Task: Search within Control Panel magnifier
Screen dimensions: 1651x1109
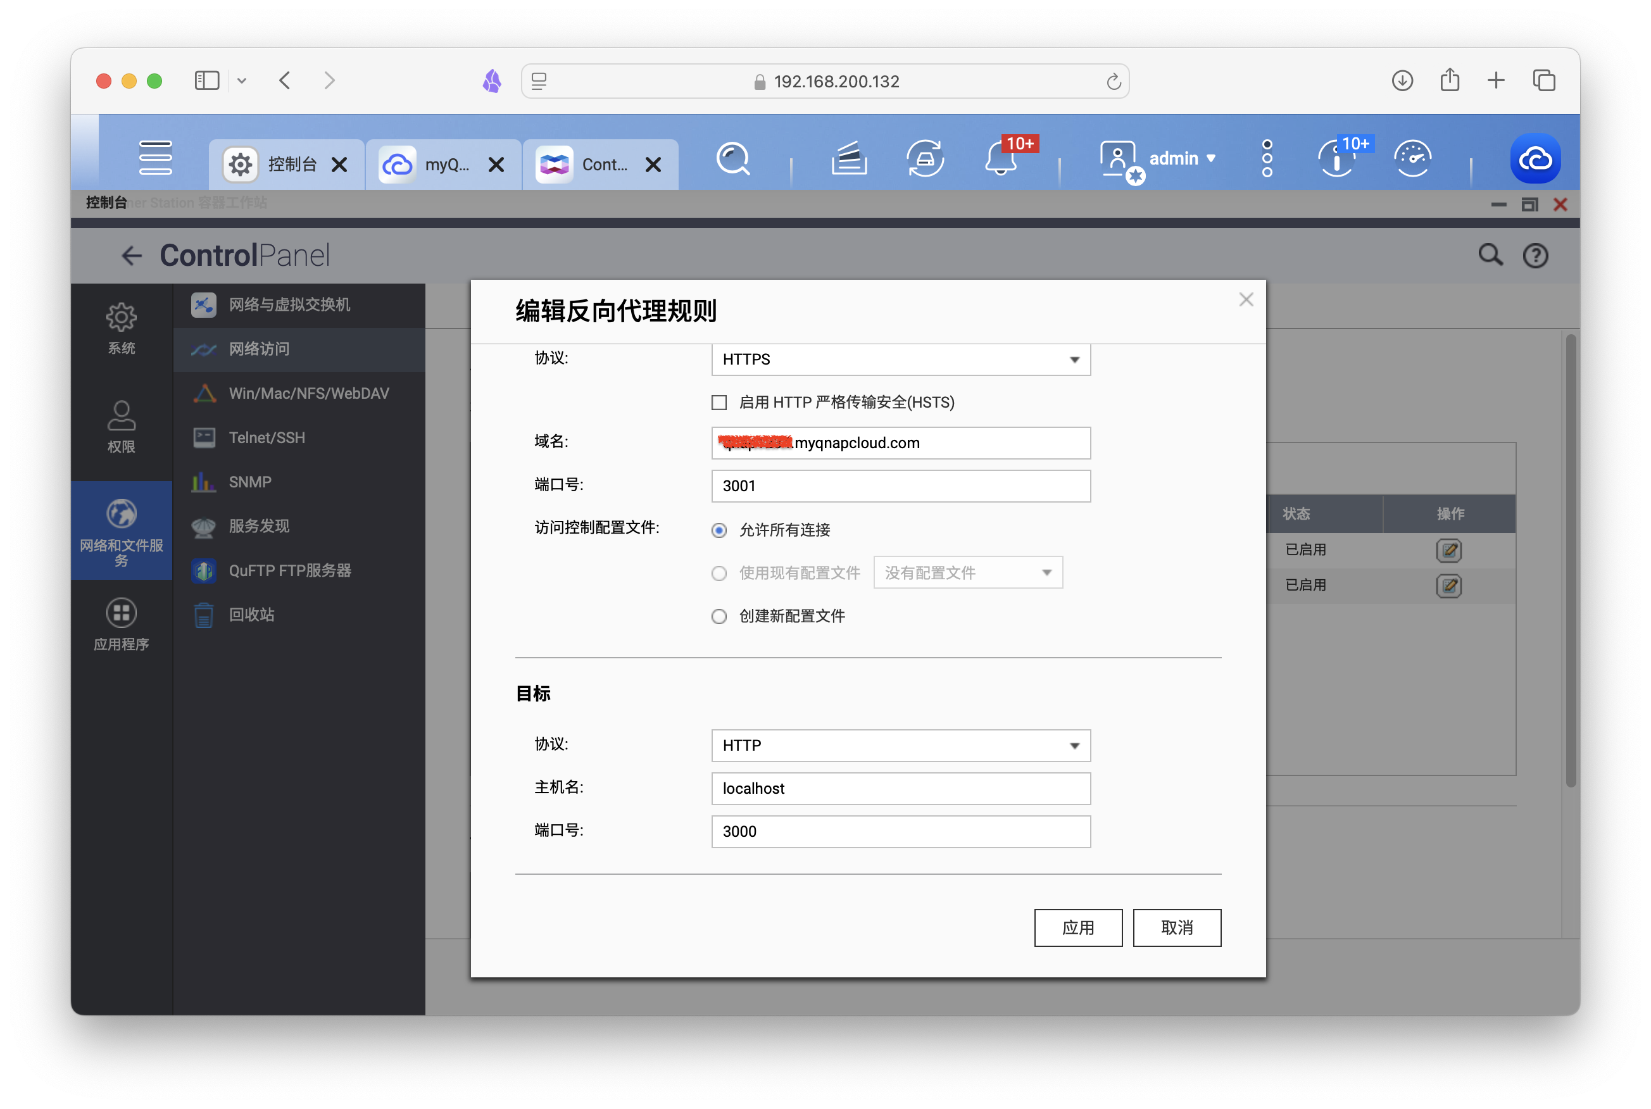Action: coord(1490,255)
